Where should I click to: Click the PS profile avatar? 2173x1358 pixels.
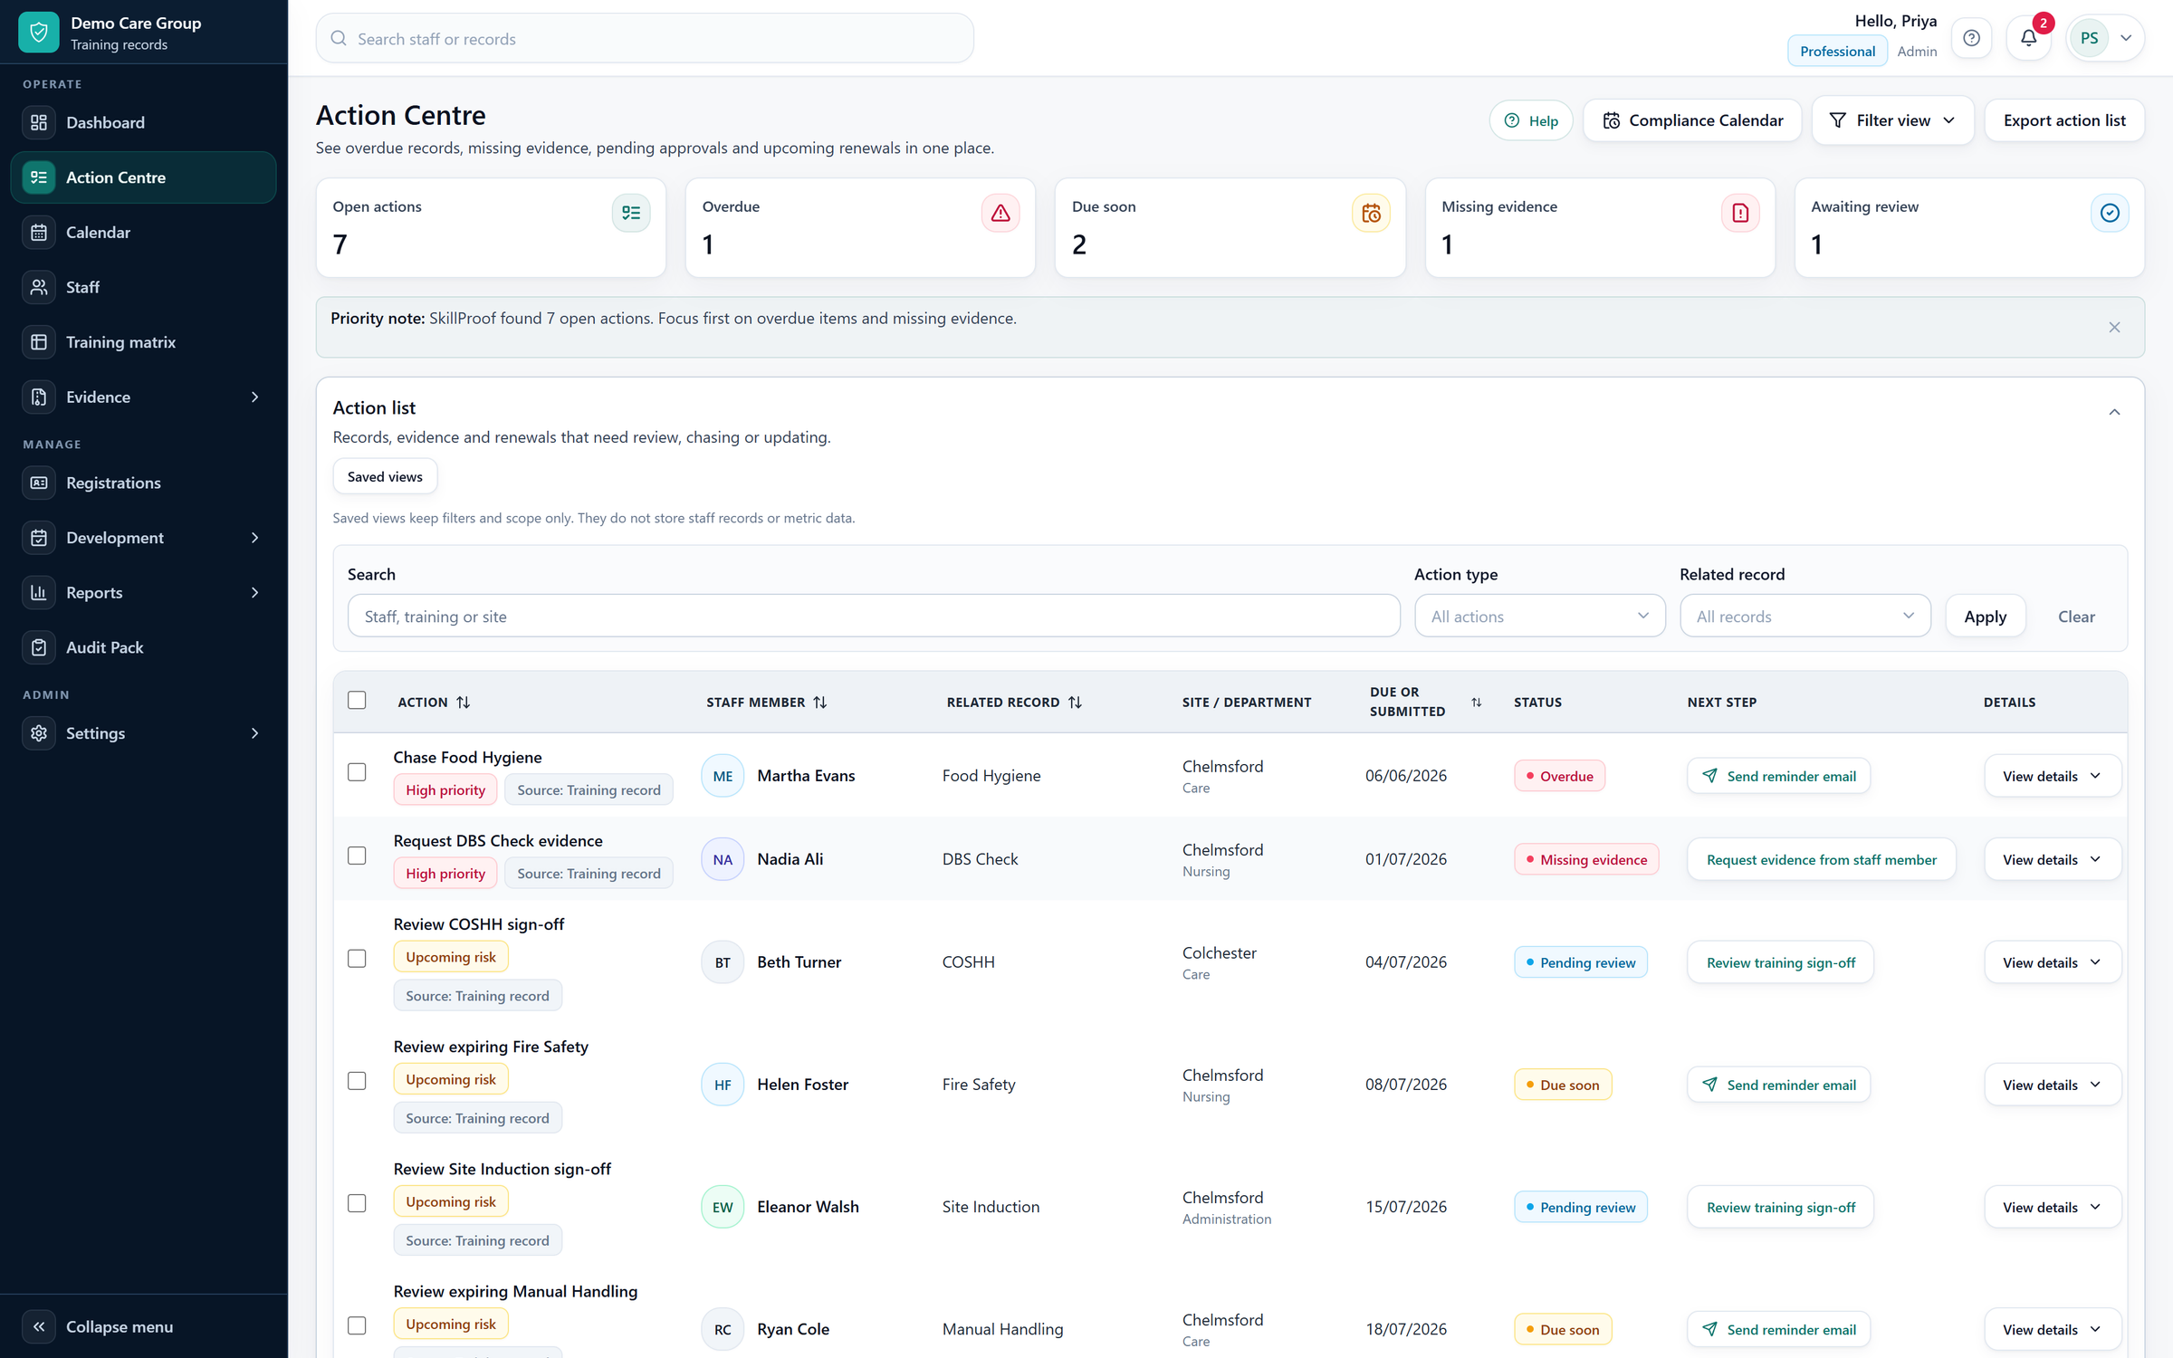(x=2089, y=38)
